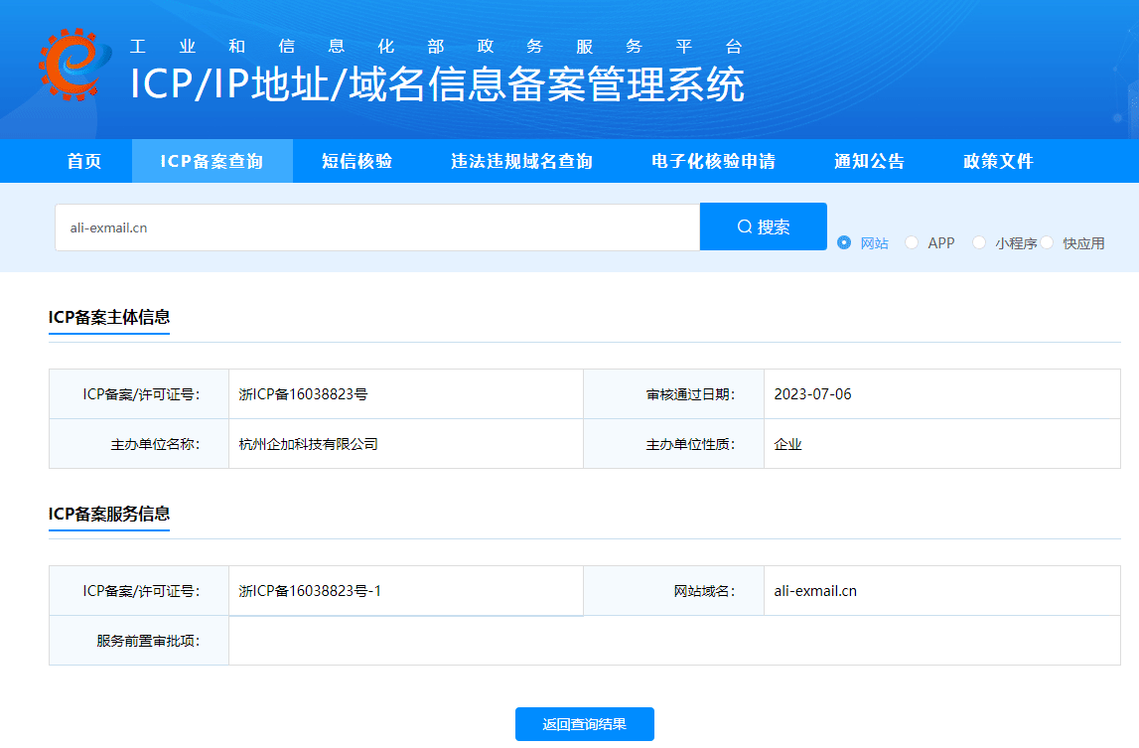Open the 通知公告 menu item
Screen dimensions: 1139x748
(x=869, y=161)
